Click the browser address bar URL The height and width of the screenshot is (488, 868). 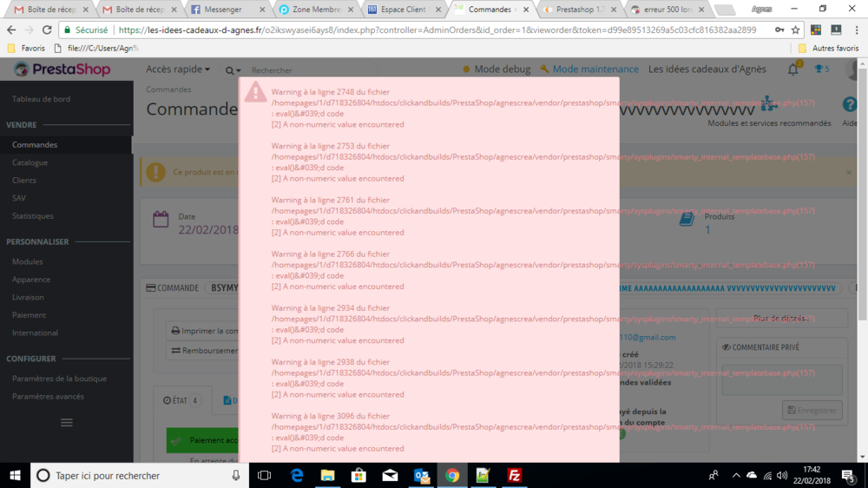(x=437, y=30)
